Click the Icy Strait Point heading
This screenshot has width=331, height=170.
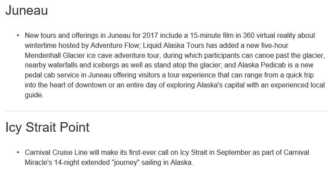point(47,127)
